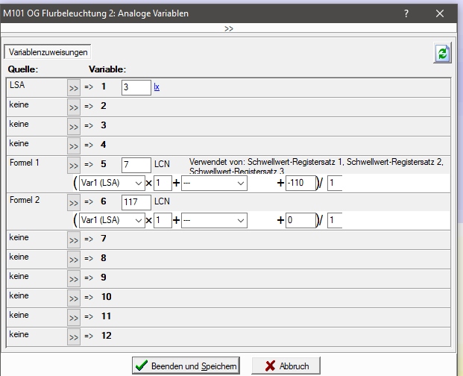Click the help question mark in title bar
This screenshot has height=376, width=463.
click(406, 13)
